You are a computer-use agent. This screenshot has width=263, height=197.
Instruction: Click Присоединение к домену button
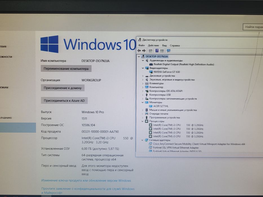pos(63,88)
